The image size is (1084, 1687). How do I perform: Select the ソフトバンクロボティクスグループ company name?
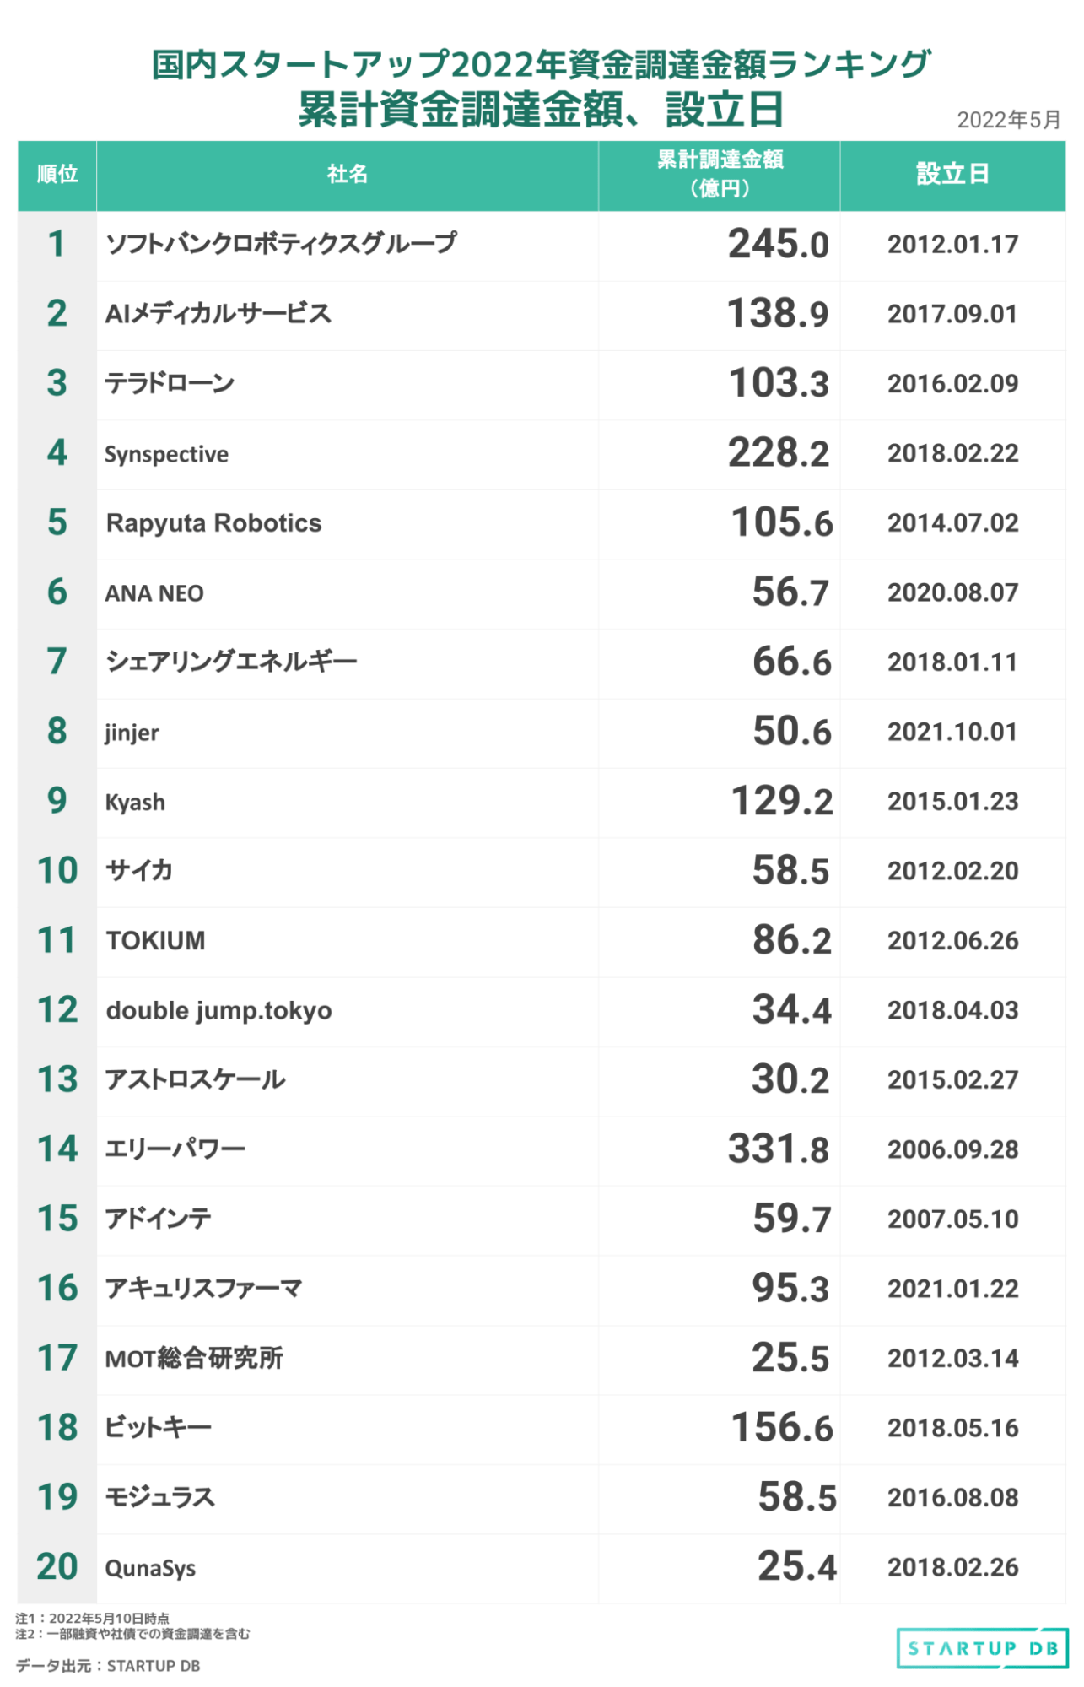coord(281,244)
